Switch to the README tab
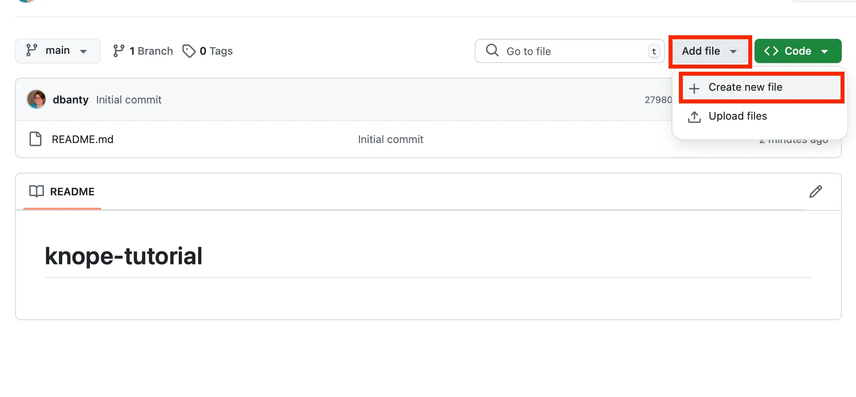856x397 pixels. pyautogui.click(x=62, y=191)
